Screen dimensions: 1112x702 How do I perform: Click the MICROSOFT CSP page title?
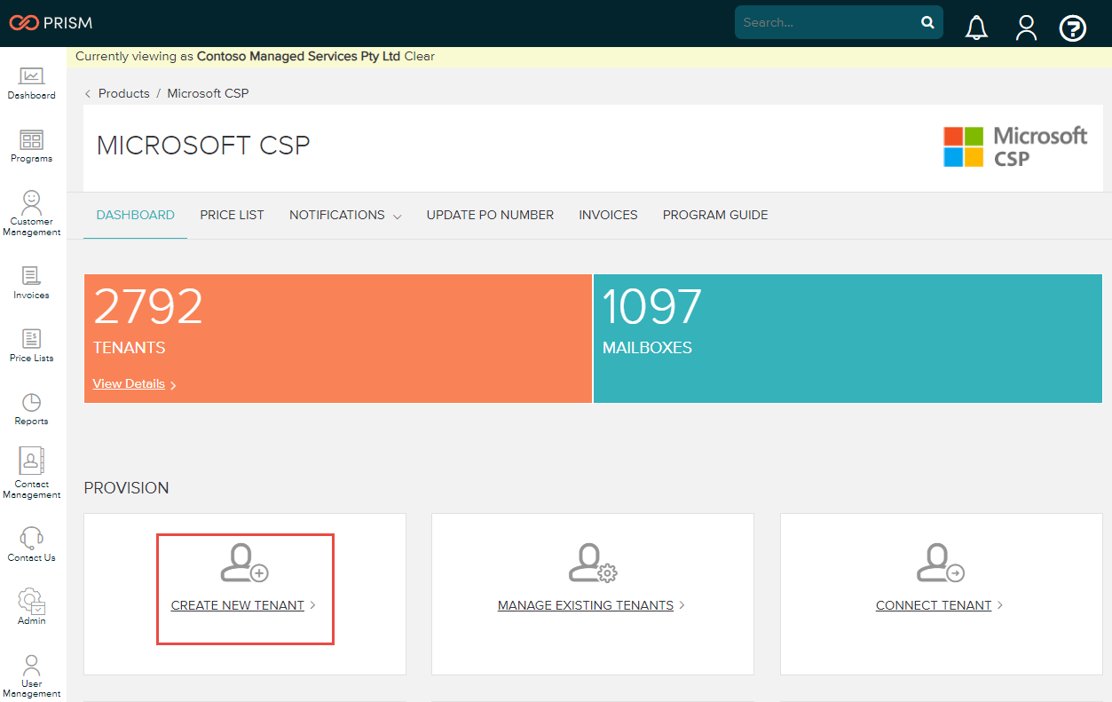pyautogui.click(x=203, y=146)
